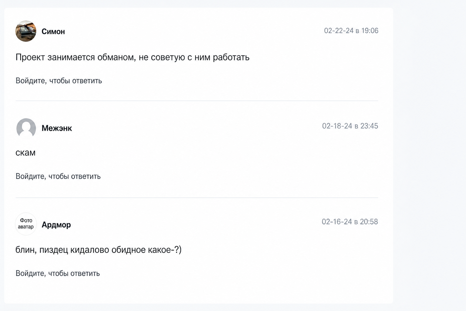Click 'Войдите, чтобы ответить' under Симон's comment
The width and height of the screenshot is (466, 311).
59,81
